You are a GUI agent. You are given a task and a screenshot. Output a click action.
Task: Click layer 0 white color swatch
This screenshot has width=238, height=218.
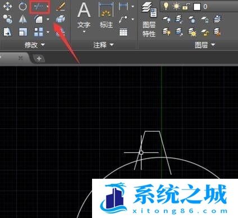tap(197, 7)
